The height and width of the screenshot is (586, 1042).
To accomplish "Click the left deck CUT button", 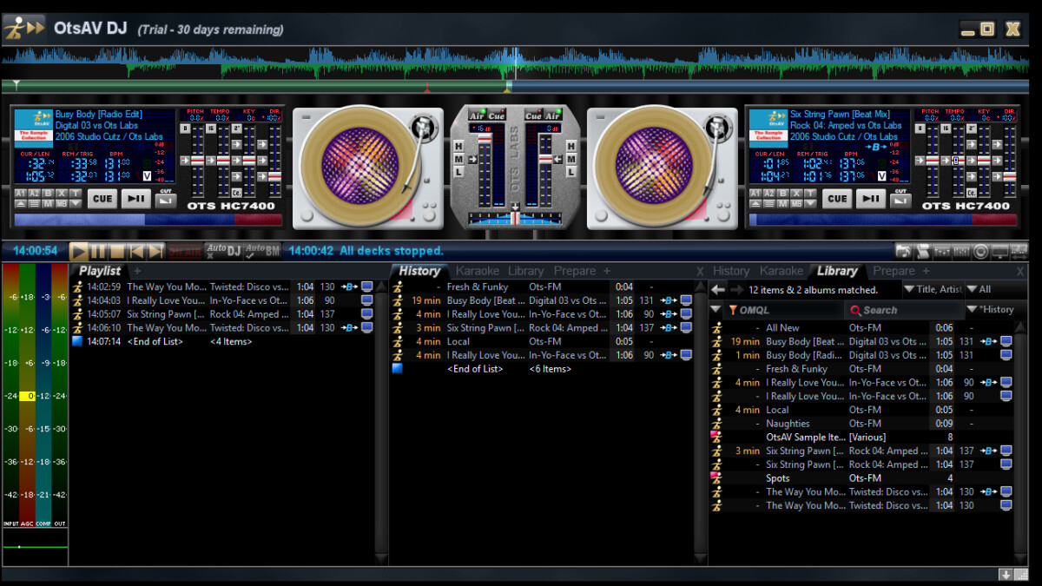I will point(165,199).
